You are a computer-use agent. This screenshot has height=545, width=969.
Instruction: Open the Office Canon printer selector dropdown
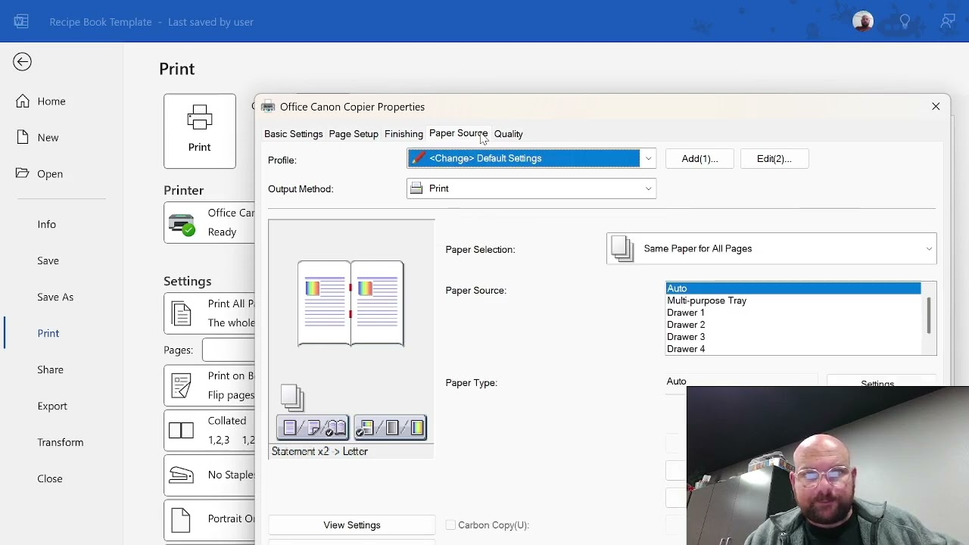tap(210, 223)
